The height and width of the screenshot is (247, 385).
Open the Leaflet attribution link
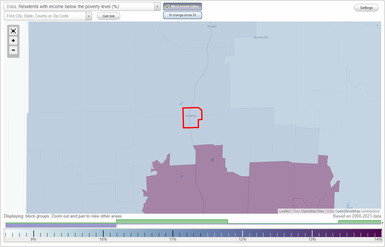285,211
